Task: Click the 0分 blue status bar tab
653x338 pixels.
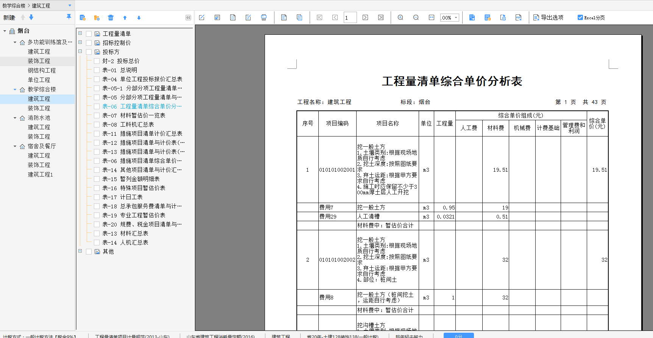Action: (459, 336)
